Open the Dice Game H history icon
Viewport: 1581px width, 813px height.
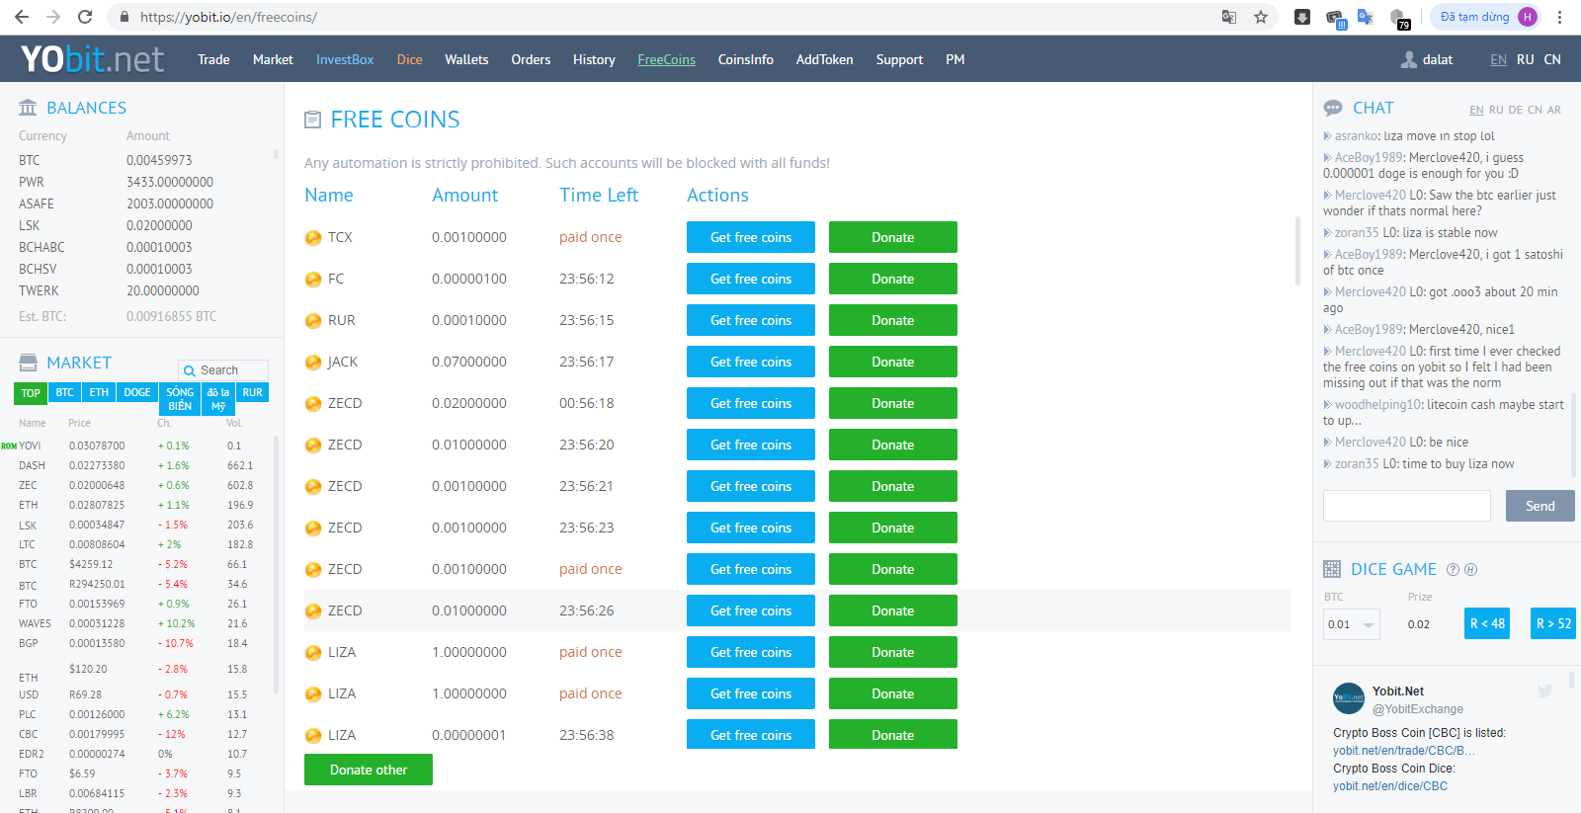click(1470, 569)
